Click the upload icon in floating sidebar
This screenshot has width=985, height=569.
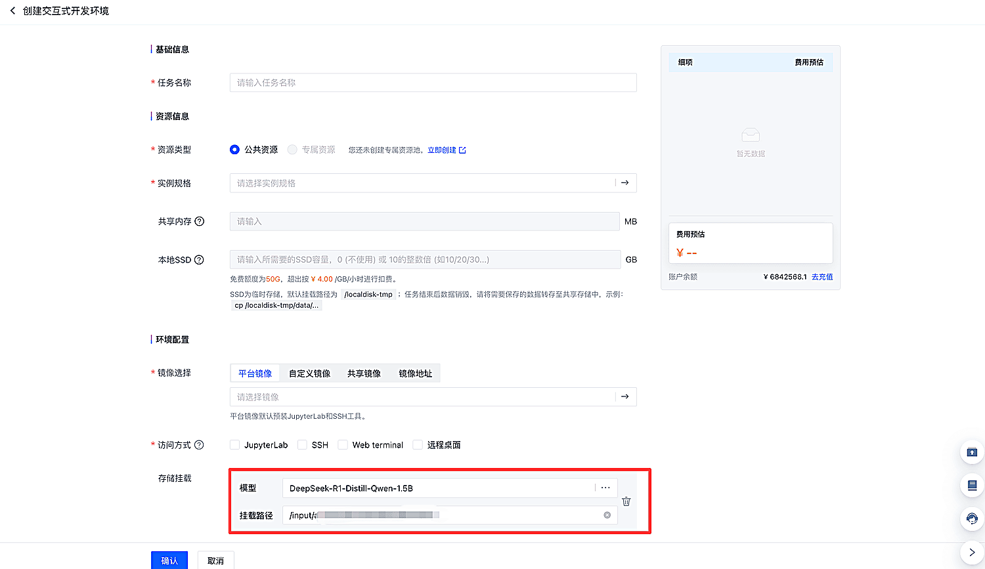pos(972,452)
